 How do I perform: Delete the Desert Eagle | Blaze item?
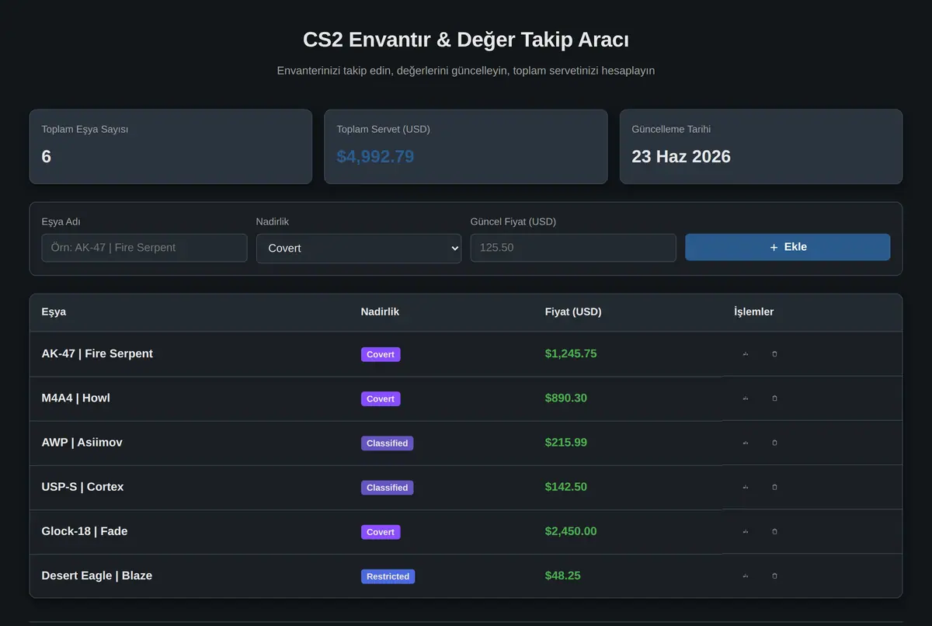pyautogui.click(x=774, y=576)
